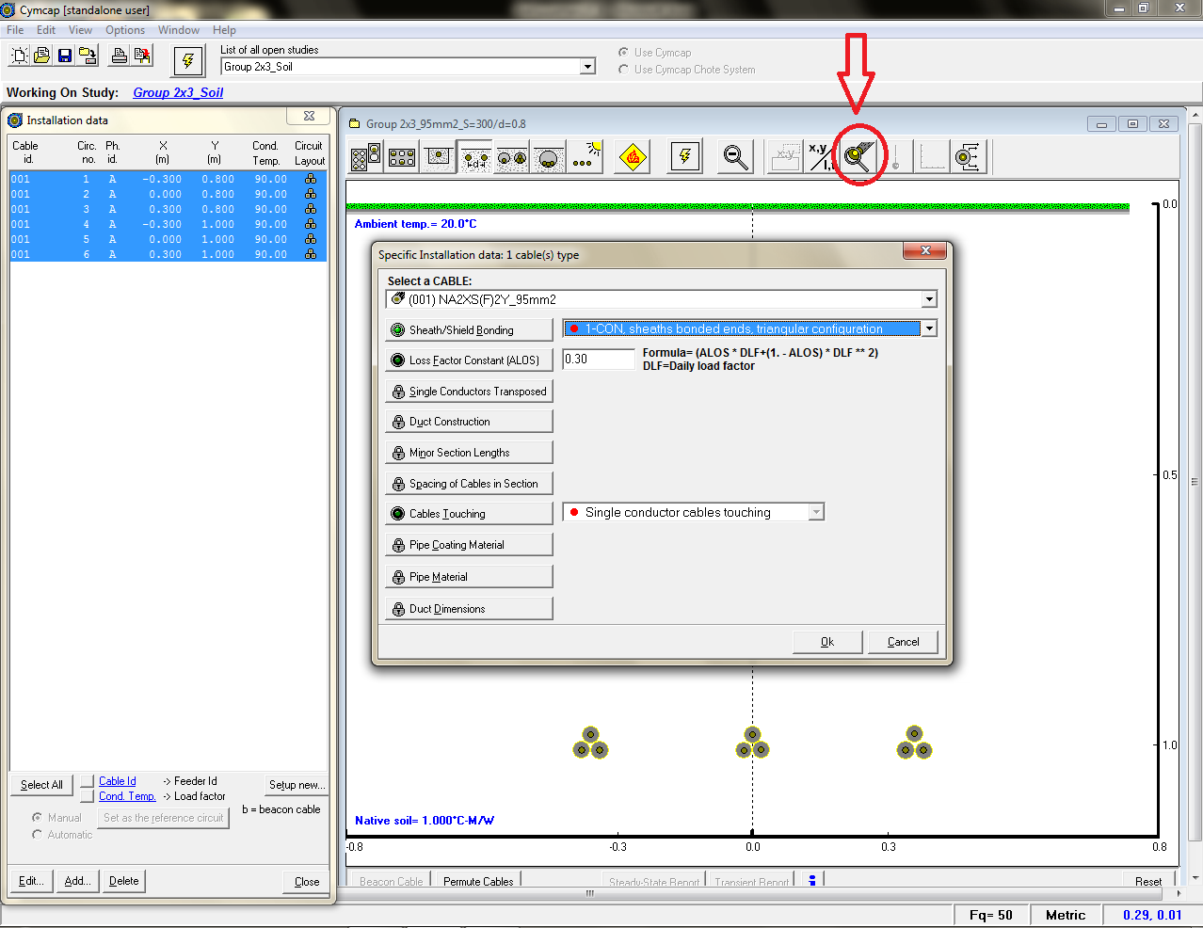Image resolution: width=1203 pixels, height=928 pixels.
Task: Open the Select a CABLE dropdown
Action: [x=929, y=299]
